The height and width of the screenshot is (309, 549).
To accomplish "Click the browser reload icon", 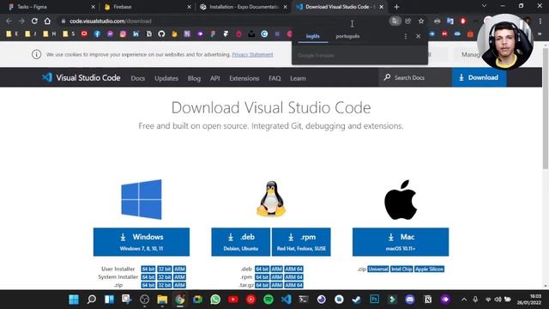I will [x=34, y=21].
